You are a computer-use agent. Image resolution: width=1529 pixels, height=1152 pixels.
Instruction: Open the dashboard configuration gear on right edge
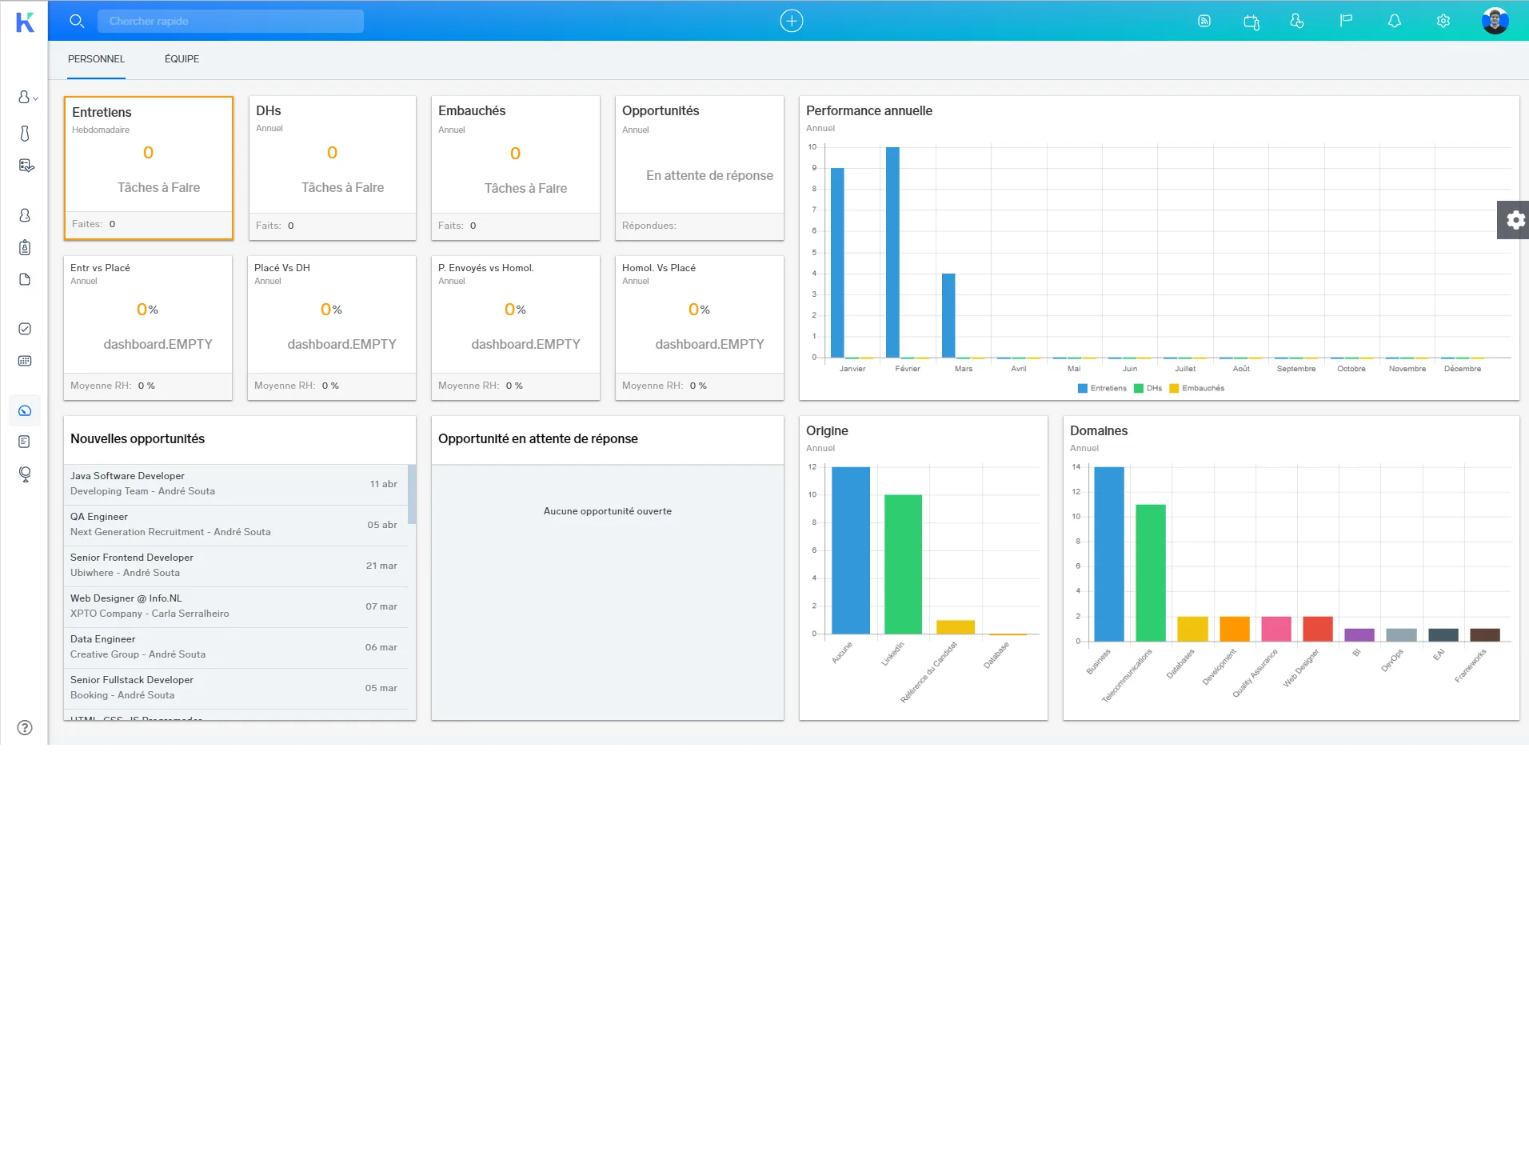coord(1513,220)
